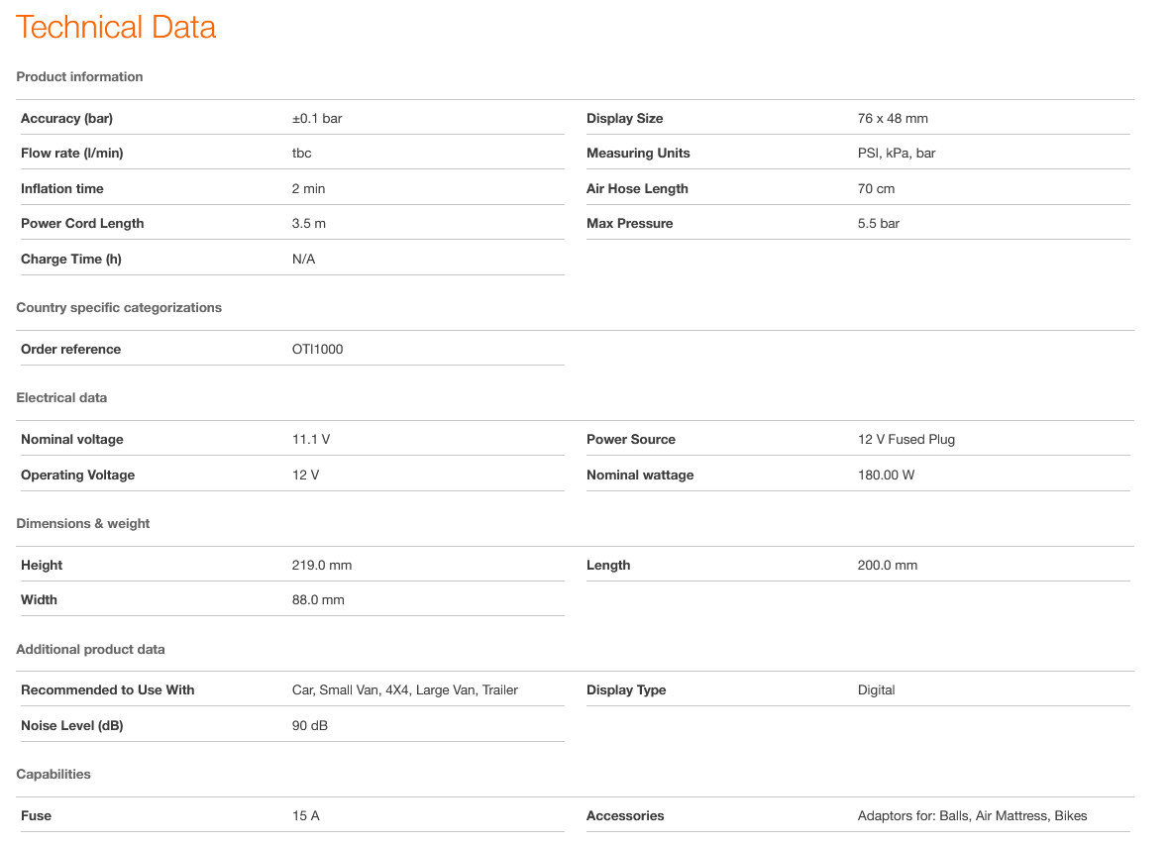
Task: Select the Flow rate (l/min) label
Action: coord(71,153)
